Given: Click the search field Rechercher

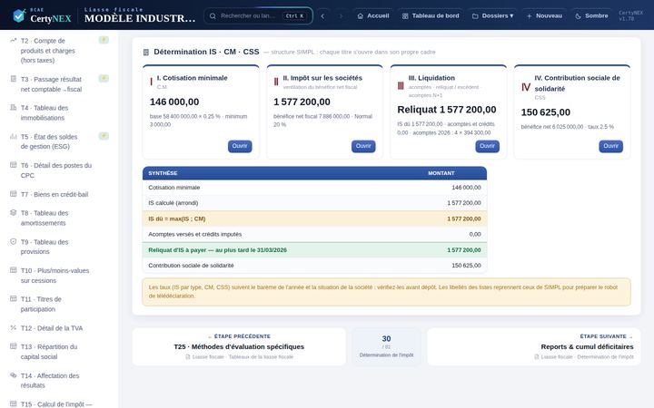Looking at the screenshot, I should (x=258, y=15).
